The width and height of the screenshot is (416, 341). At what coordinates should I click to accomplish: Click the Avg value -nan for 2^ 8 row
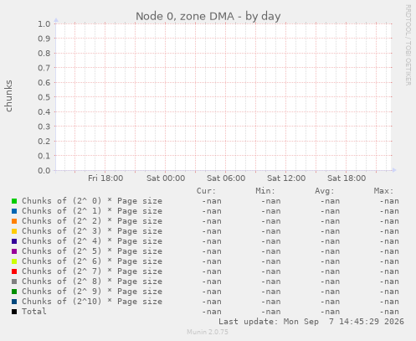330,282
